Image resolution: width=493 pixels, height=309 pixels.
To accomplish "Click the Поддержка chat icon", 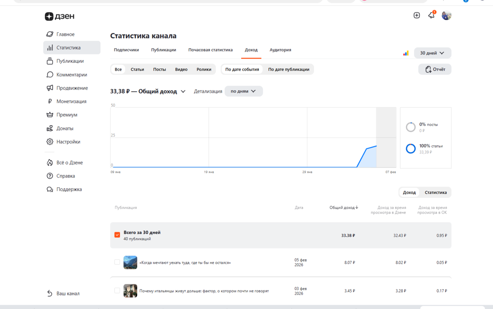I will pos(50,189).
